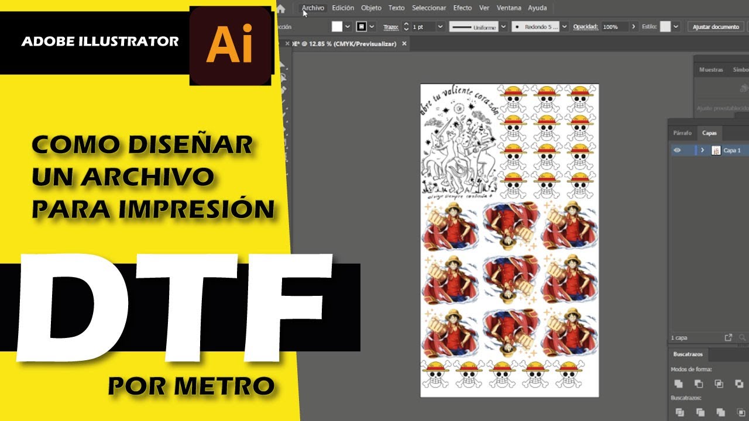Switch to the Párrafo panel tab

(x=682, y=133)
